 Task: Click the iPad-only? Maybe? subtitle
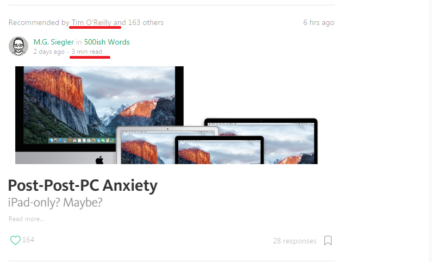tap(55, 203)
